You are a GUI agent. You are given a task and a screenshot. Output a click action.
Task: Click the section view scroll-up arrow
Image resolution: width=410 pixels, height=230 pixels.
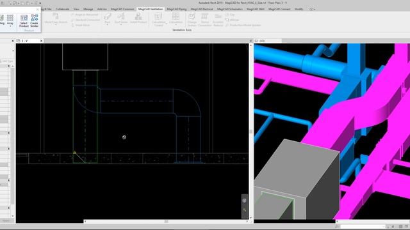(x=250, y=45)
